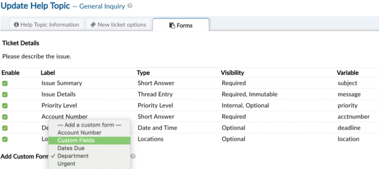Click the General Inquiry title link
379x169 pixels.
click(102, 6)
